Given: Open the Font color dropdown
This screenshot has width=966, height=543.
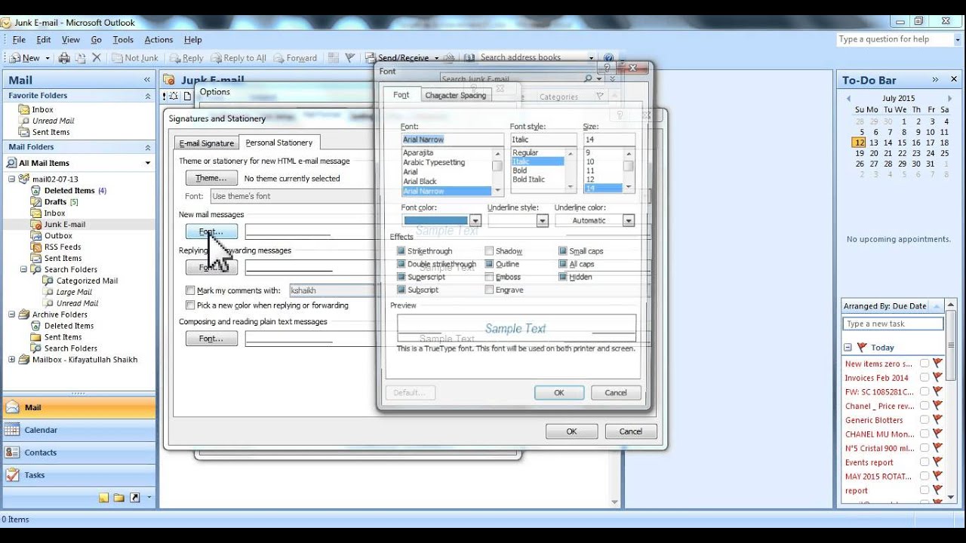Looking at the screenshot, I should [x=475, y=220].
